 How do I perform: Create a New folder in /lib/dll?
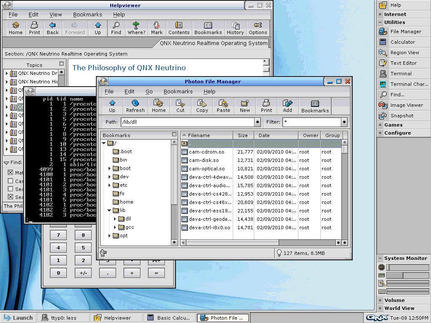tap(245, 106)
